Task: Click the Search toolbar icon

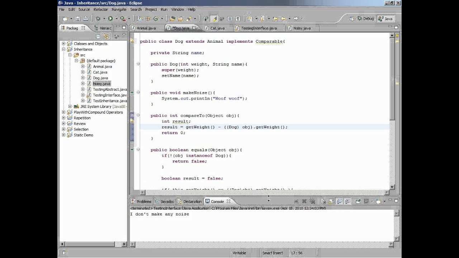Action: tap(188, 19)
